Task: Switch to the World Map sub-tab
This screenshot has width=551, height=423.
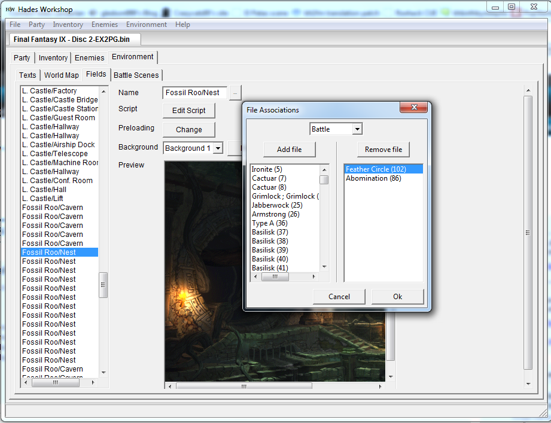Action: click(62, 75)
